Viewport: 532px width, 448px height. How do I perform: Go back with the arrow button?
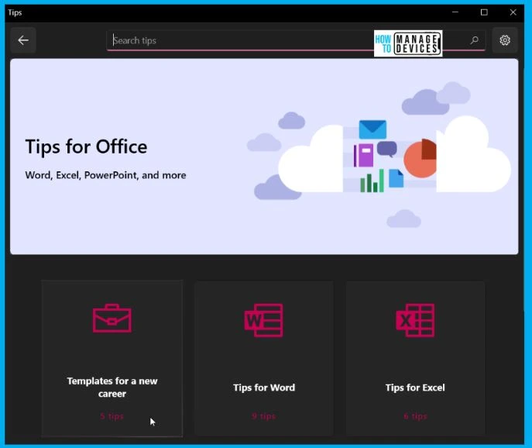click(x=23, y=40)
